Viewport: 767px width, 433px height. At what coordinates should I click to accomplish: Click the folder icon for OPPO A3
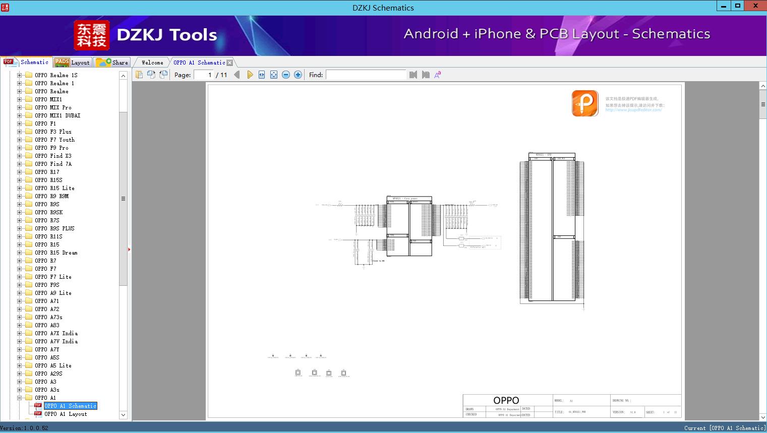coord(29,382)
